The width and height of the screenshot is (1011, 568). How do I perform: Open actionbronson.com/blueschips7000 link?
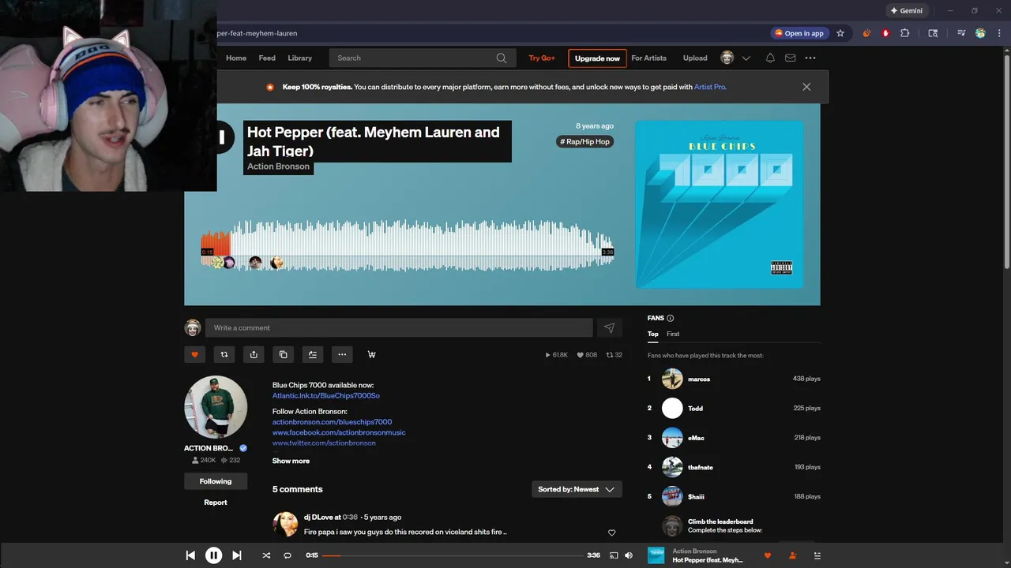332,422
